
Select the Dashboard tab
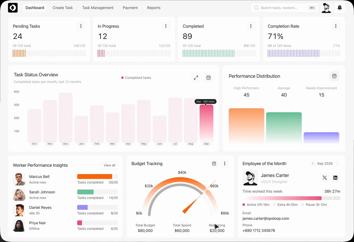(x=35, y=8)
